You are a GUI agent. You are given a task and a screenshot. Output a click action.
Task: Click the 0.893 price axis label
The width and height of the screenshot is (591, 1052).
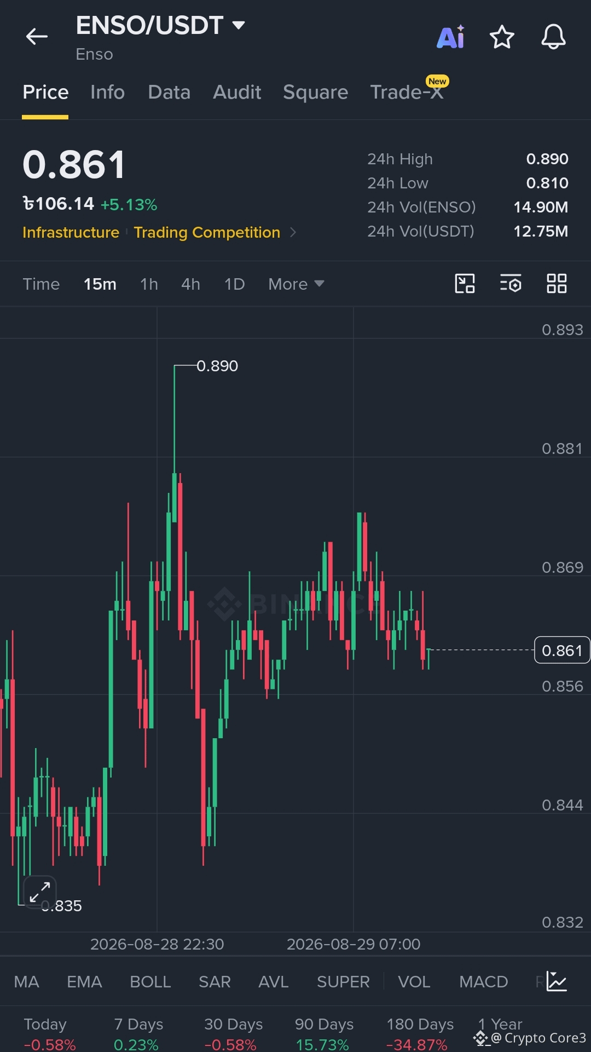[563, 330]
